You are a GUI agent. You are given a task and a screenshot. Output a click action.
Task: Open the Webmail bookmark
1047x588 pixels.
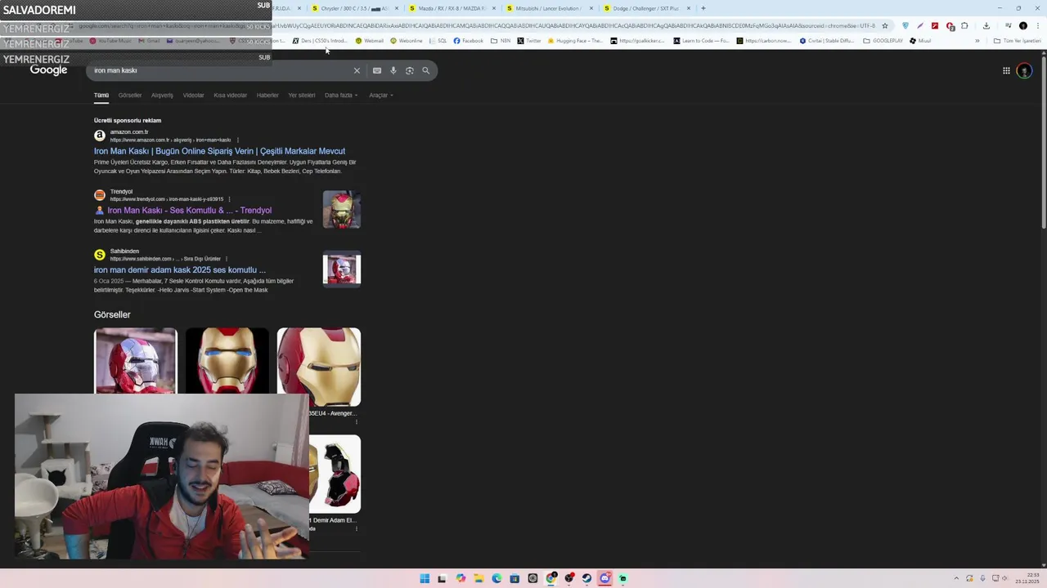(x=370, y=41)
